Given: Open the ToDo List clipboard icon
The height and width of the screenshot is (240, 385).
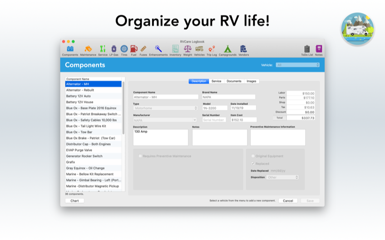Looking at the screenshot, I should tap(307, 49).
